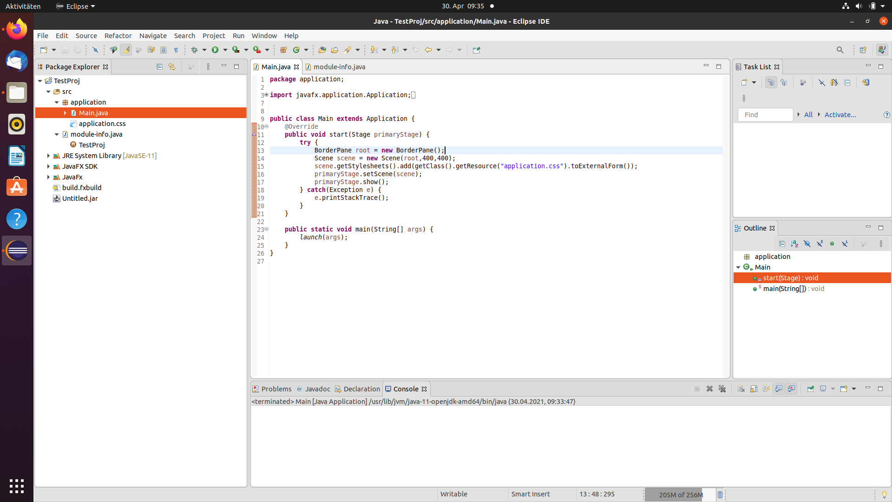Click the Previous Annotation arrow icon
Screen dimensions: 892x502
[394, 50]
